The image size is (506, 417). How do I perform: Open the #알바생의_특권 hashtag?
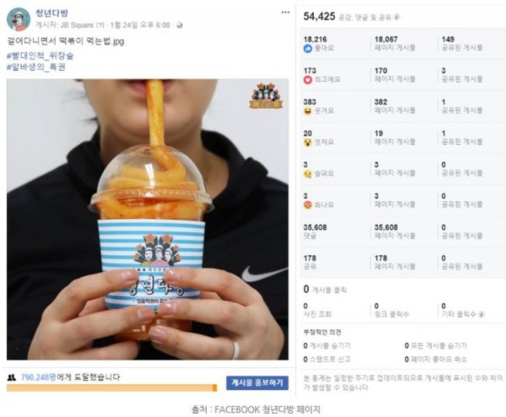tap(36, 67)
